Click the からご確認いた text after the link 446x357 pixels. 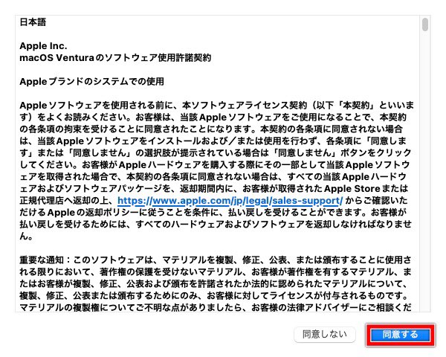pyautogui.click(x=376, y=201)
